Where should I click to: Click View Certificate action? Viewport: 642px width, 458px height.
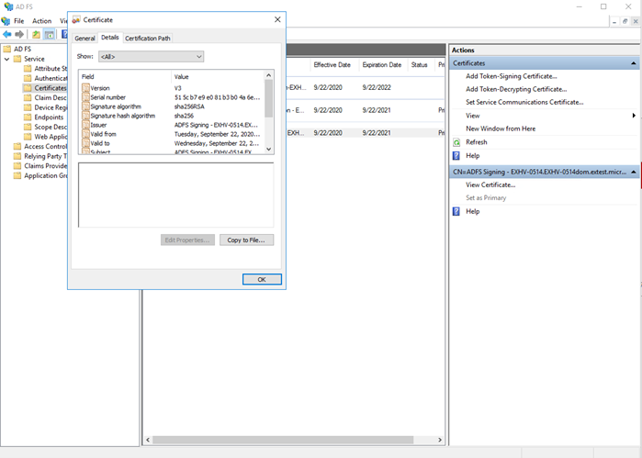point(490,185)
